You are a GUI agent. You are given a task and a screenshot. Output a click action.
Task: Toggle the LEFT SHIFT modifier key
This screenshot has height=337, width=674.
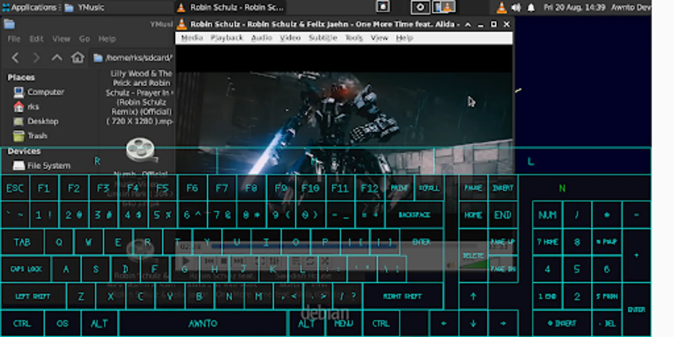pyautogui.click(x=33, y=296)
